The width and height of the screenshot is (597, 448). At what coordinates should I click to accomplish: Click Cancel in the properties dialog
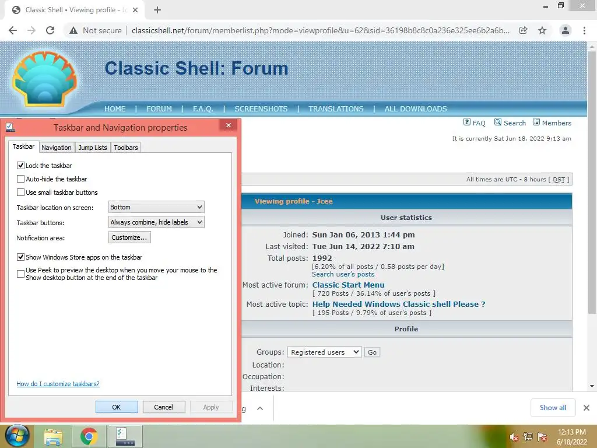pyautogui.click(x=164, y=407)
